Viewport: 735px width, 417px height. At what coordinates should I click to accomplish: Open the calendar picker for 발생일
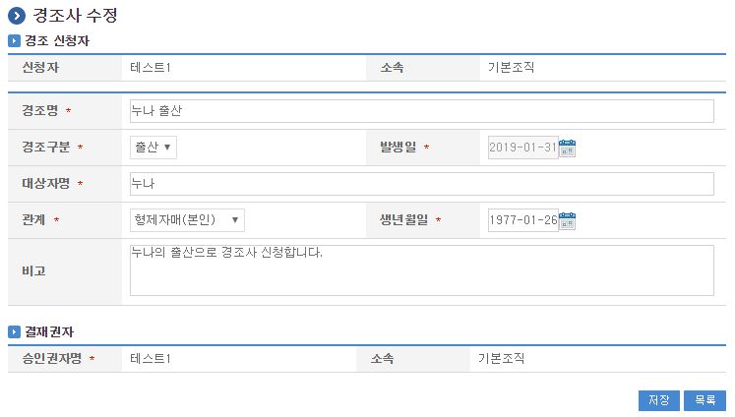[567, 148]
